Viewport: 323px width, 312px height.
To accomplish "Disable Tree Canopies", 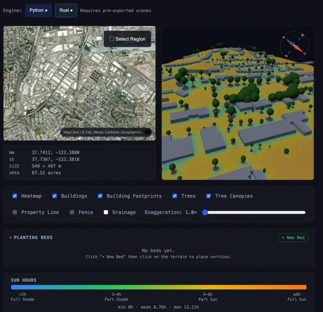I will pos(208,196).
